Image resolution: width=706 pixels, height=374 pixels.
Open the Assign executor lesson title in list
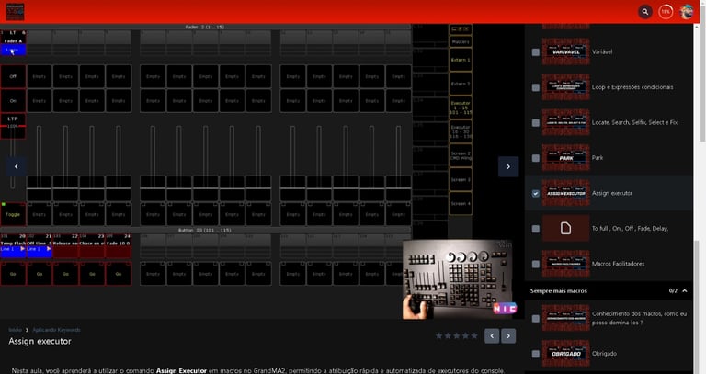click(x=612, y=193)
